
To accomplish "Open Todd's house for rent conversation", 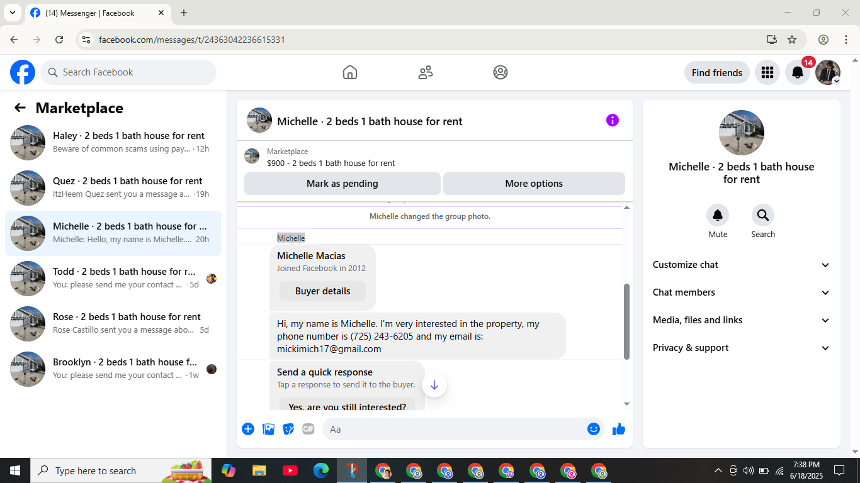I will (x=113, y=279).
